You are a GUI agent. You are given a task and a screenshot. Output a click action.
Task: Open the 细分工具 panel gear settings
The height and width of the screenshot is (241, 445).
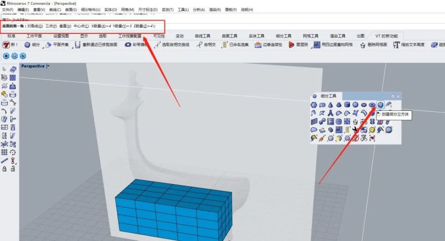pos(393,96)
